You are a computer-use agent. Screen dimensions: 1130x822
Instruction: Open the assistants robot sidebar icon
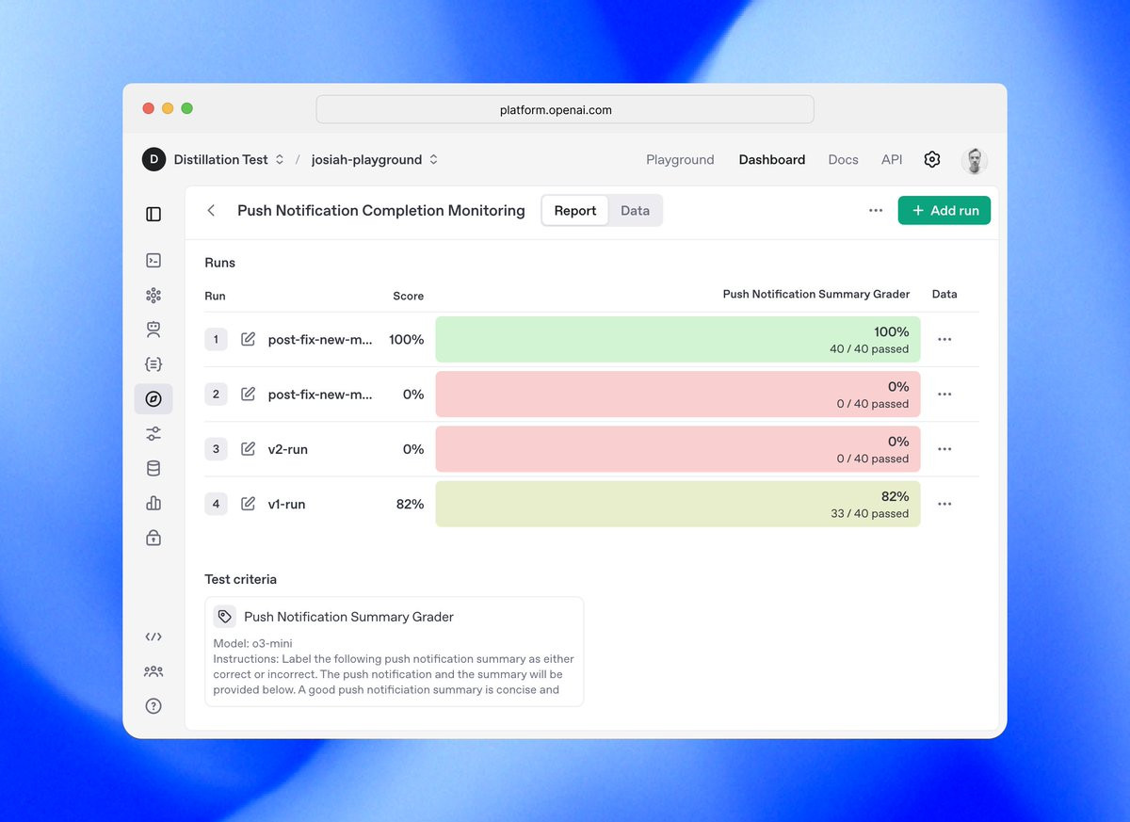pos(153,330)
